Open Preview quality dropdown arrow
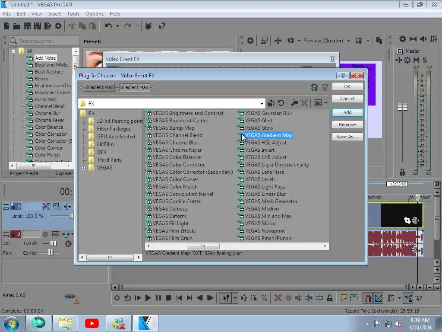This screenshot has width=442, height=332. (348, 41)
